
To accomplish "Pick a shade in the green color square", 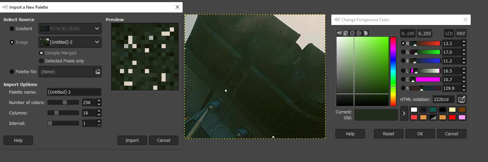I will [x=363, y=71].
